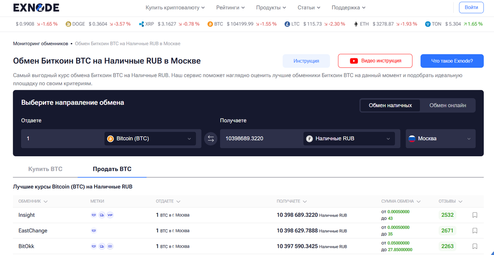Bookmark the BitOkk exchanger
494x255 pixels.
pos(475,246)
